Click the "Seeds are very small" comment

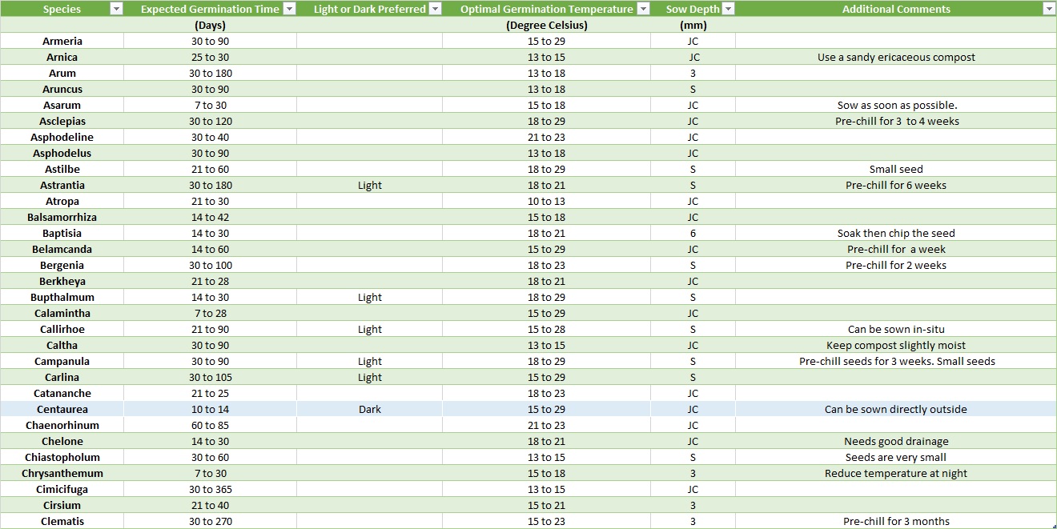pyautogui.click(x=896, y=457)
